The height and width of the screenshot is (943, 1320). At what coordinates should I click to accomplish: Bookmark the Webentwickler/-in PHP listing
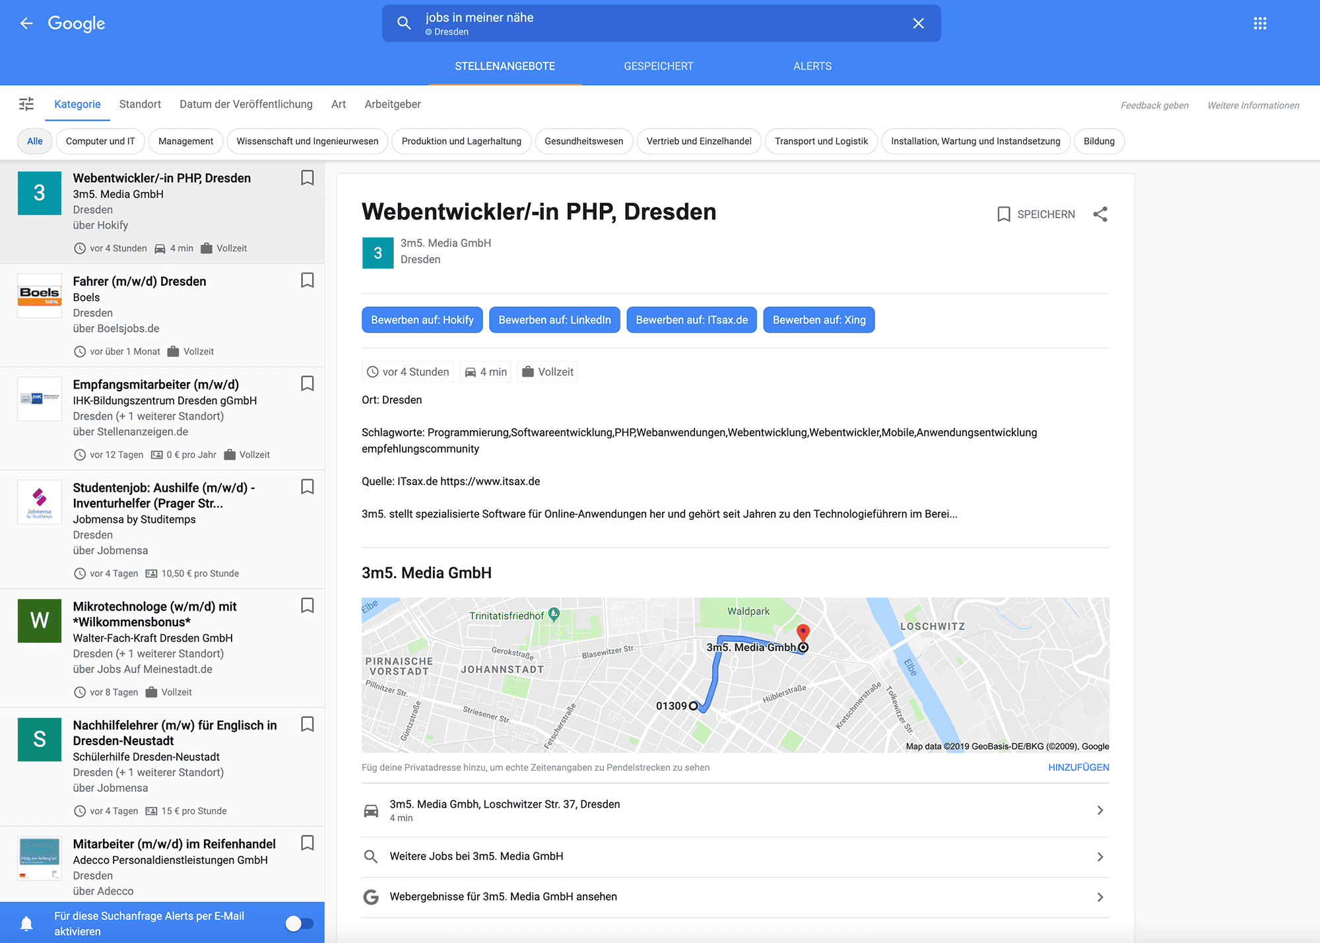point(307,178)
